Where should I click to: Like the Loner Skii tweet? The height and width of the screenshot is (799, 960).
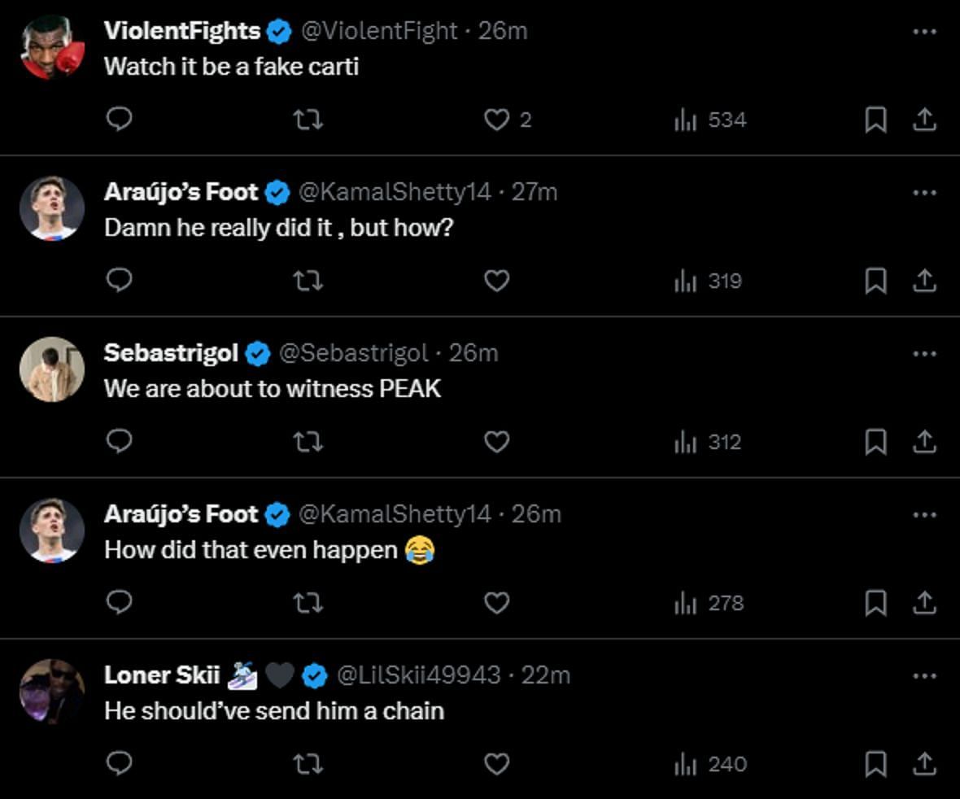tap(496, 764)
